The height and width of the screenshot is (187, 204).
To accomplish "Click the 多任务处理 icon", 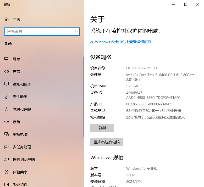I will (x=7, y=147).
